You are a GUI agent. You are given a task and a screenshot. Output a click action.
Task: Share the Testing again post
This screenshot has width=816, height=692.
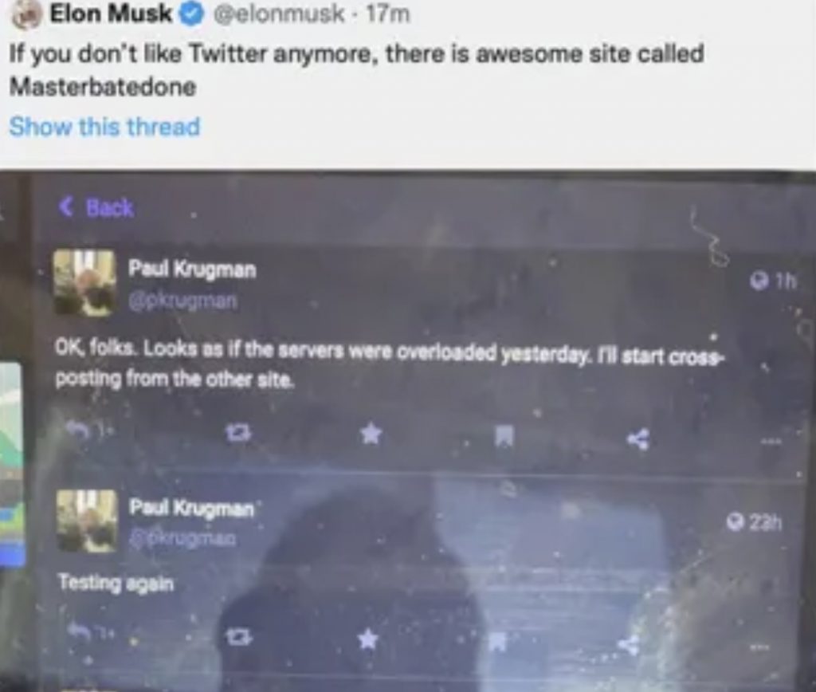(x=629, y=645)
